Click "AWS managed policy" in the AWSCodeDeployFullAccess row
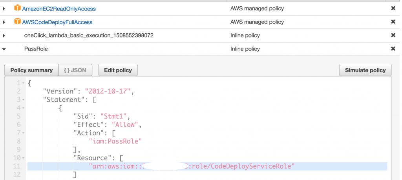 [x=257, y=22]
